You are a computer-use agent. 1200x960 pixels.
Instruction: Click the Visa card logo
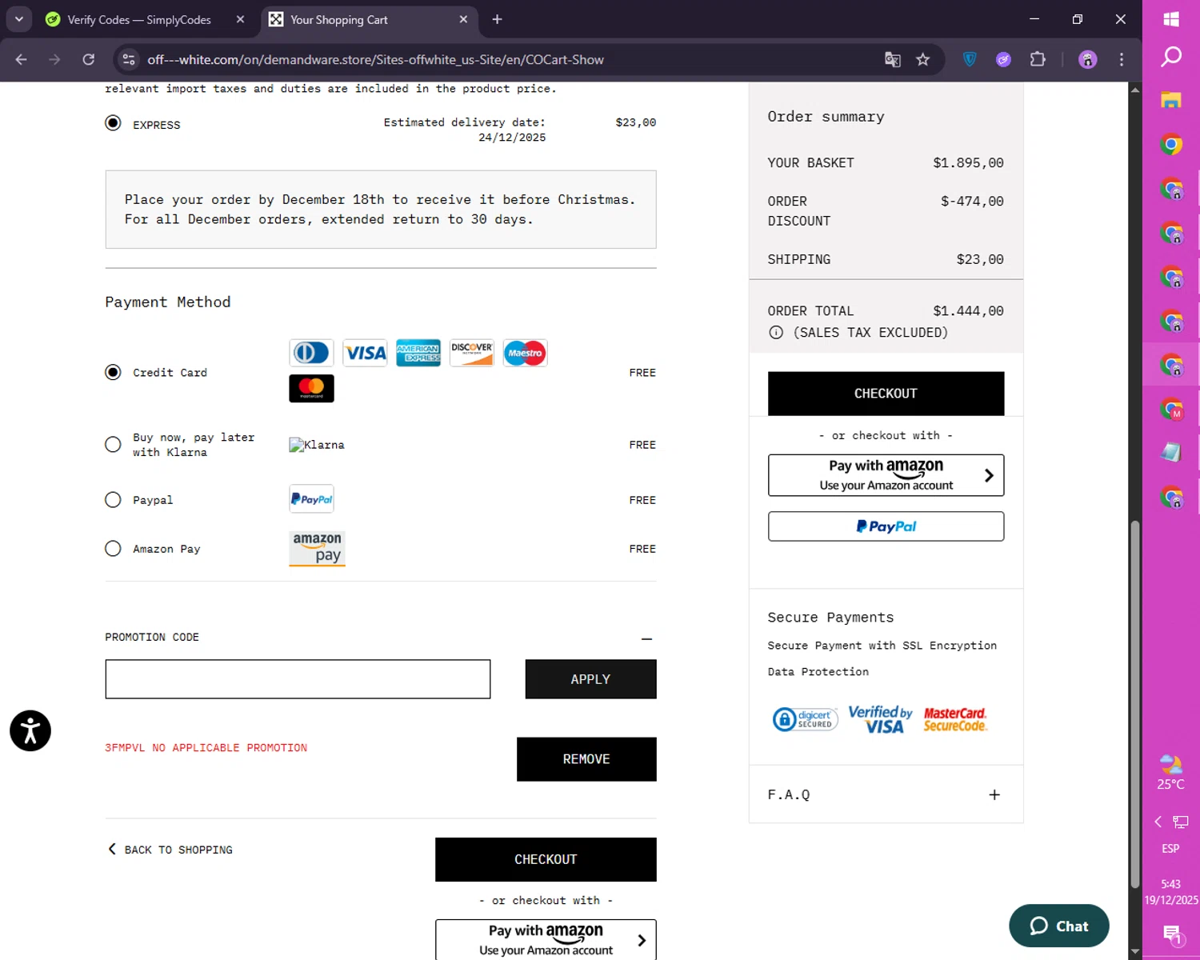pos(365,353)
